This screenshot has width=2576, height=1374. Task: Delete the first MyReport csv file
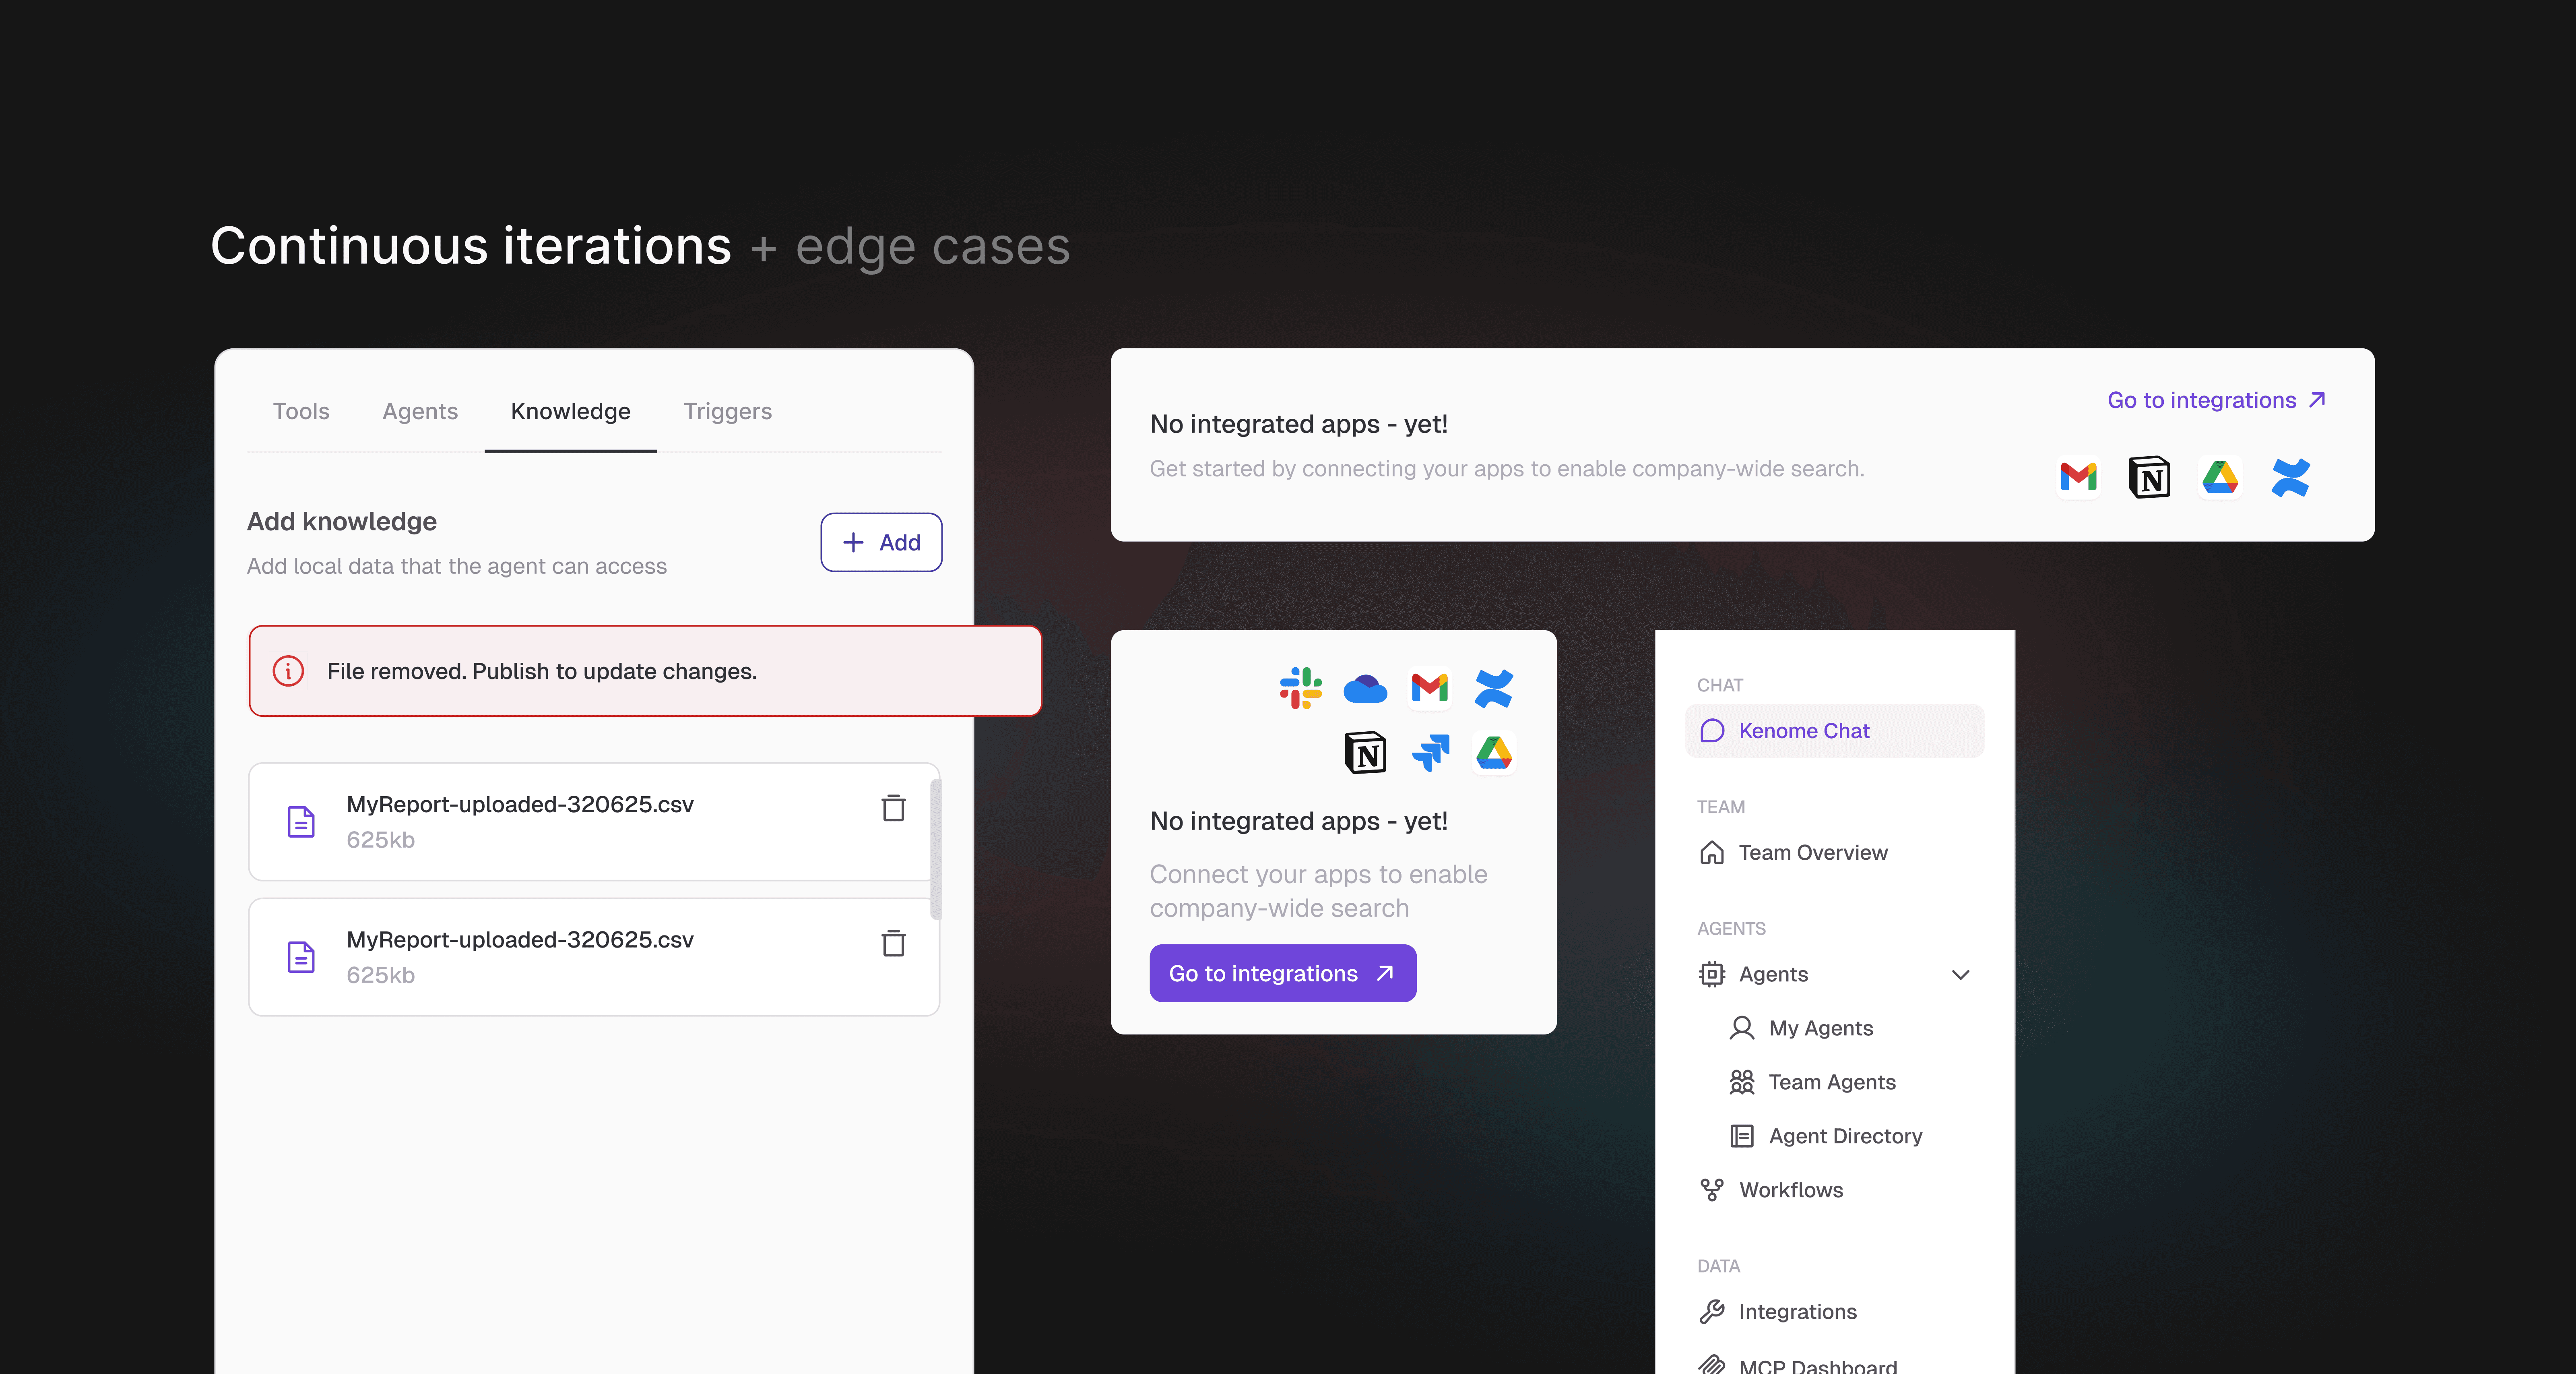[893, 807]
